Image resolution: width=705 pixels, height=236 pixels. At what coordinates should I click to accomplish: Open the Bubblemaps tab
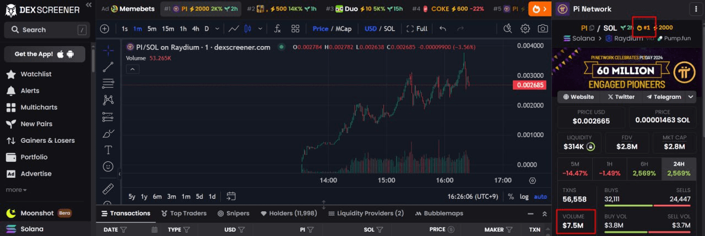tap(439, 213)
